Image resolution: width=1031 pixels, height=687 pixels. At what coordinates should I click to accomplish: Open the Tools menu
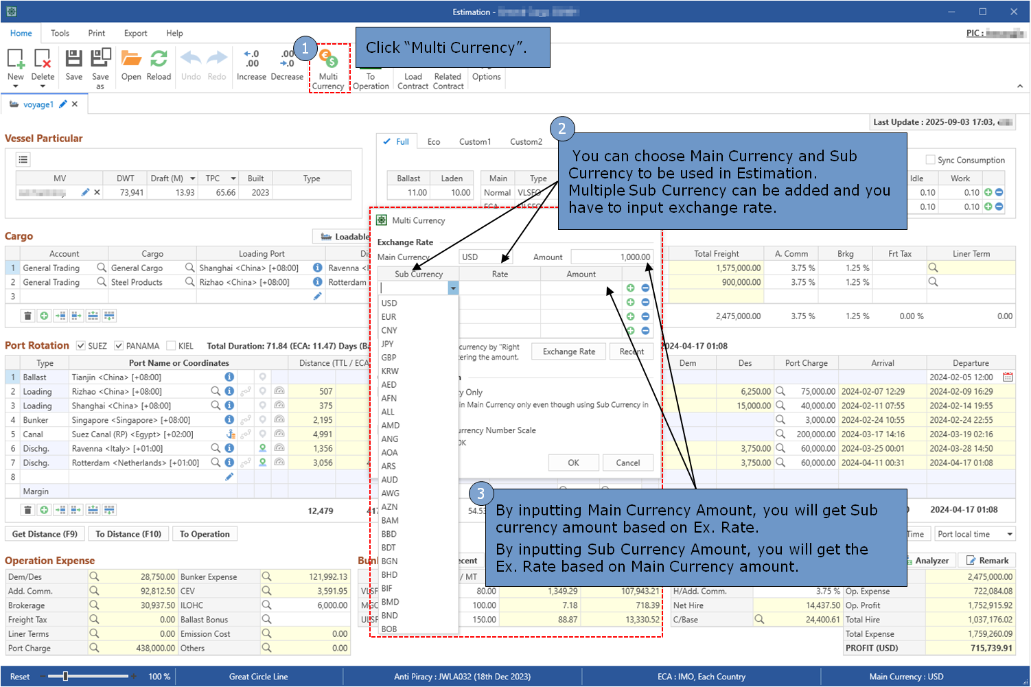(60, 33)
